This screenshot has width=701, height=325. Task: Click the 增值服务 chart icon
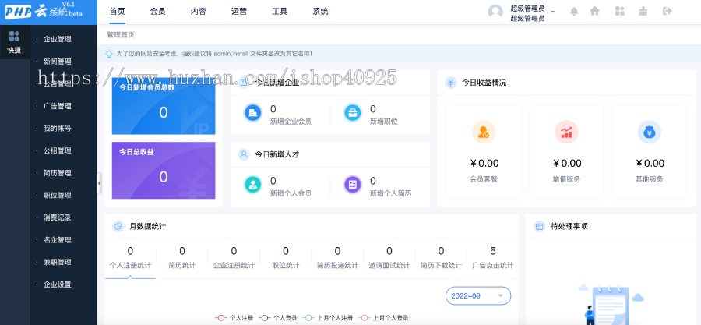(x=566, y=132)
